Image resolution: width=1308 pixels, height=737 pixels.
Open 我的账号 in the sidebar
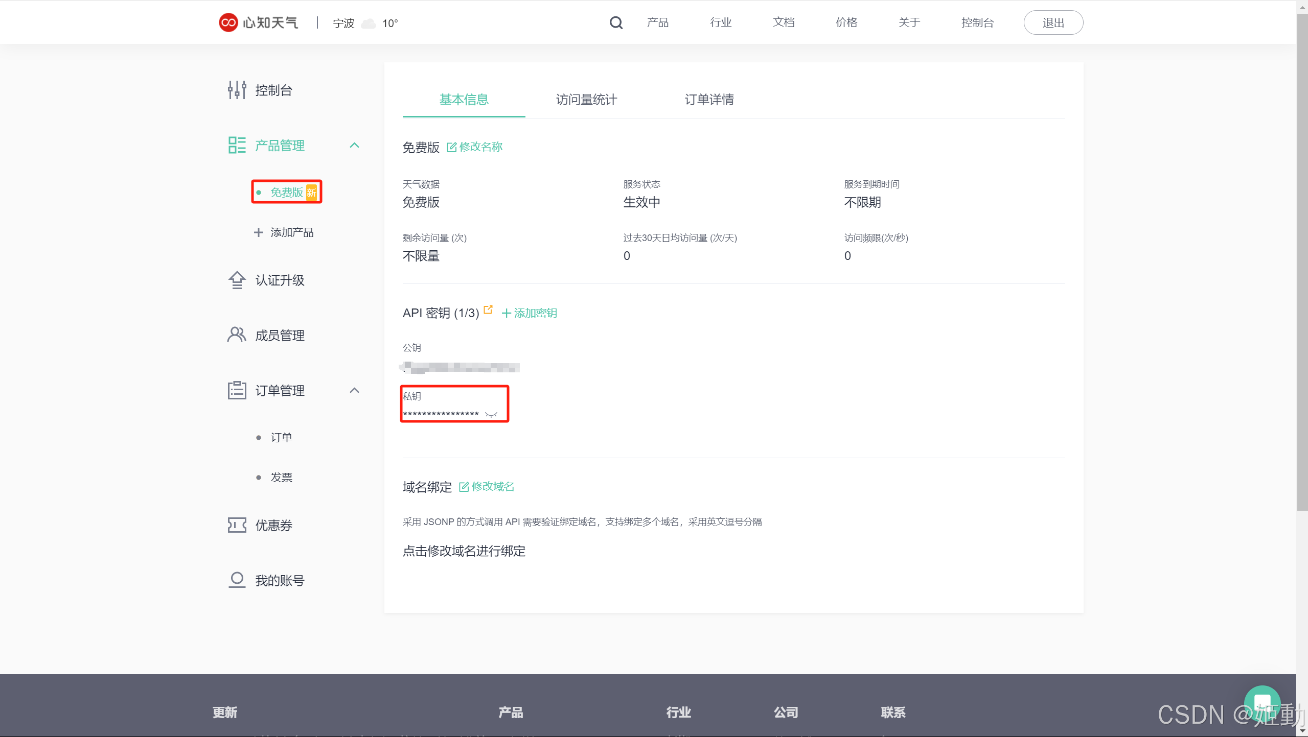(x=279, y=581)
